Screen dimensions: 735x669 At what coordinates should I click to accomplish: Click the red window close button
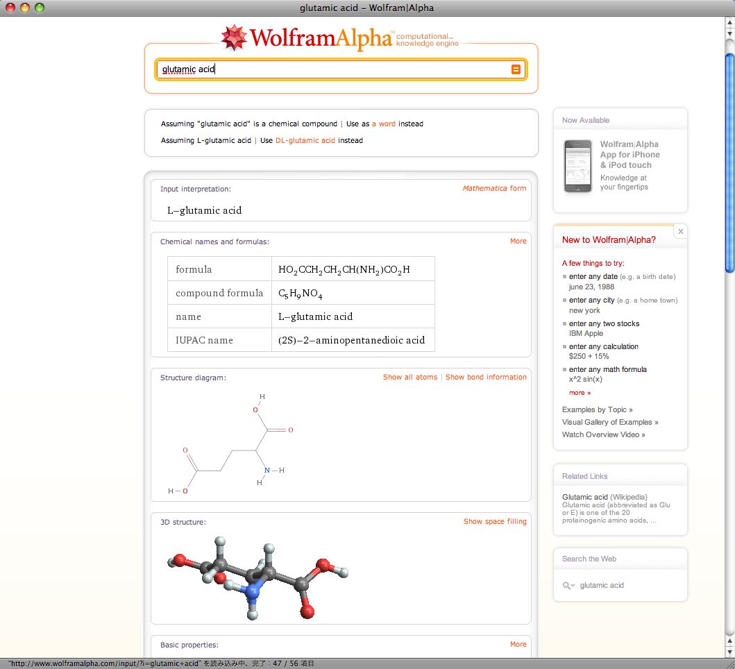[10, 8]
